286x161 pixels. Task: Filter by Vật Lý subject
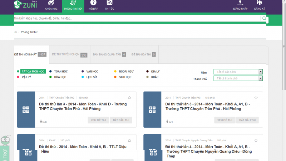pyautogui.click(x=26, y=77)
